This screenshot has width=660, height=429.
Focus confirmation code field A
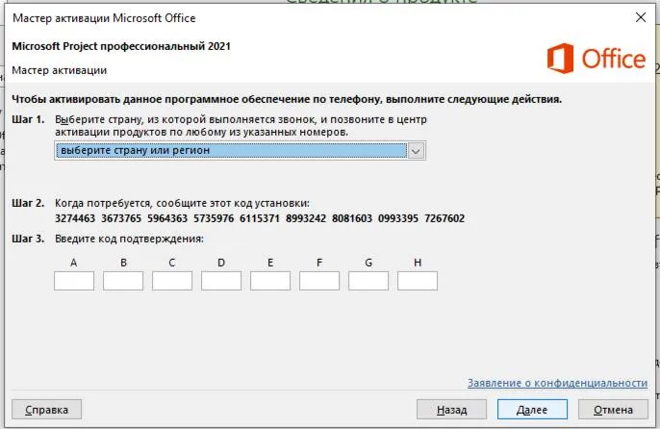pyautogui.click(x=74, y=281)
